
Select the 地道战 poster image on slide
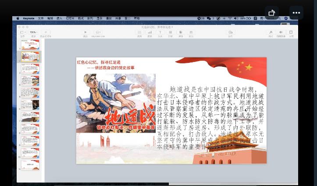click(116, 103)
